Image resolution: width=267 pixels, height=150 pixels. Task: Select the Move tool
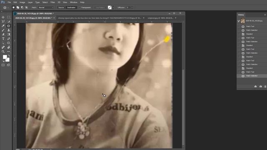pos(3,17)
